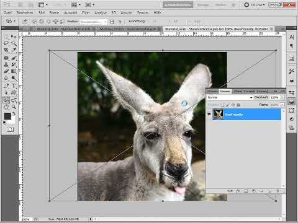298x223 pixels.
Task: Open the Datei menu
Action: 7,12
